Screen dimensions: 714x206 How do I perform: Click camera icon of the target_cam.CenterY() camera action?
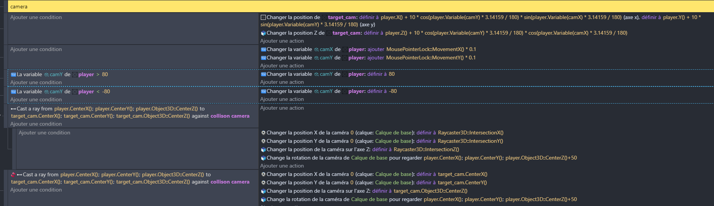pos(263,183)
